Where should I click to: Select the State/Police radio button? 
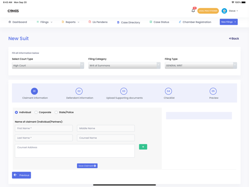pyautogui.click(x=56, y=112)
